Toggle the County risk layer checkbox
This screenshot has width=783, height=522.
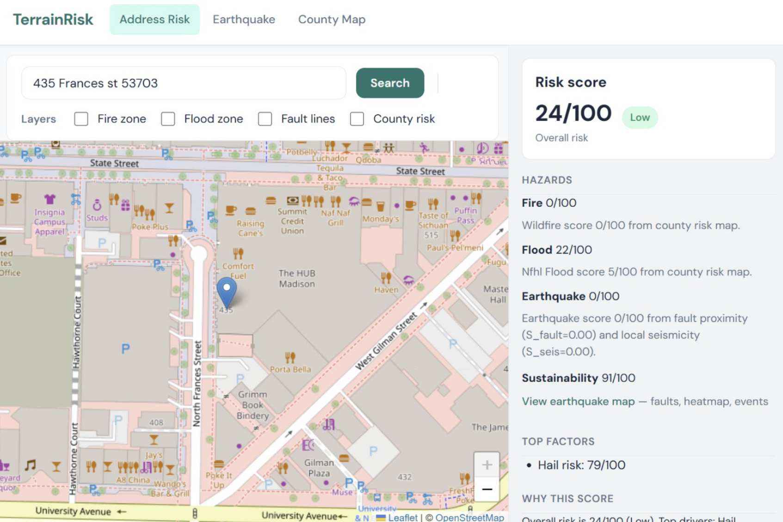point(357,119)
